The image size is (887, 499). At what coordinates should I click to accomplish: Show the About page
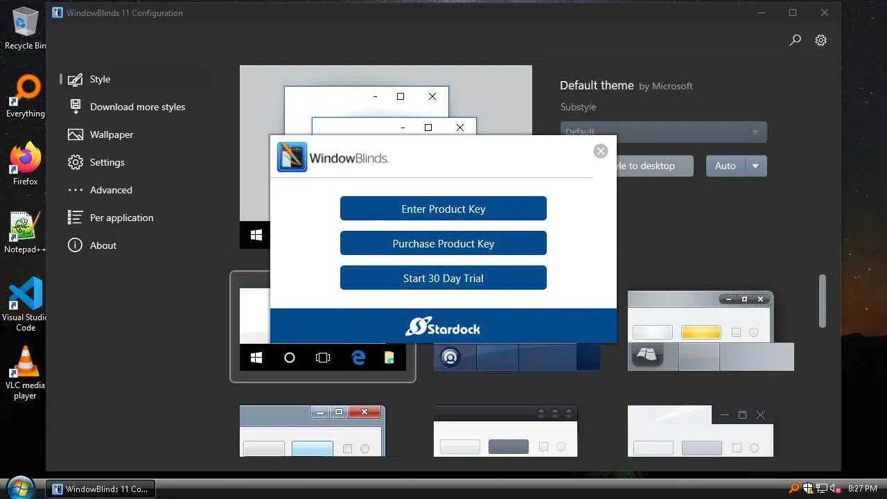tap(103, 245)
